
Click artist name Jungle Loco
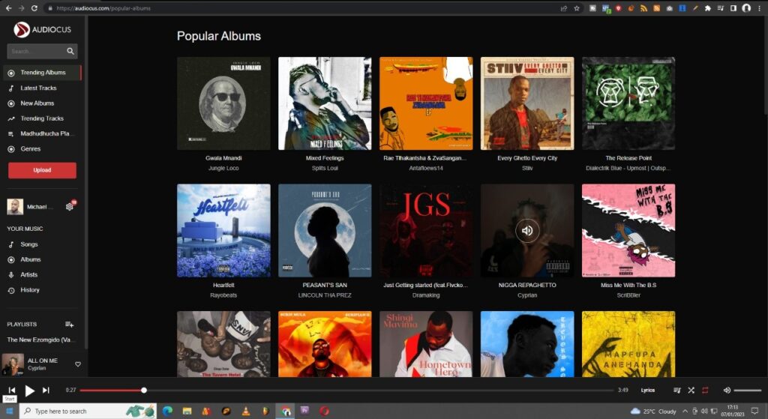point(223,169)
